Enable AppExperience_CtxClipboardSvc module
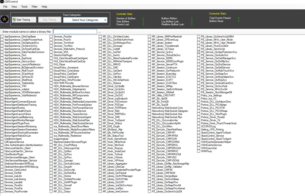This screenshot has height=196, width=305. [x=2, y=43]
